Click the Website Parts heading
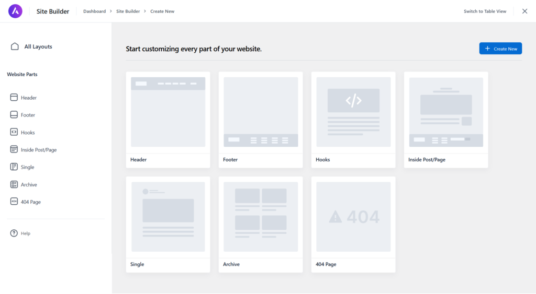Screen dimensions: 536x294 pyautogui.click(x=22, y=74)
